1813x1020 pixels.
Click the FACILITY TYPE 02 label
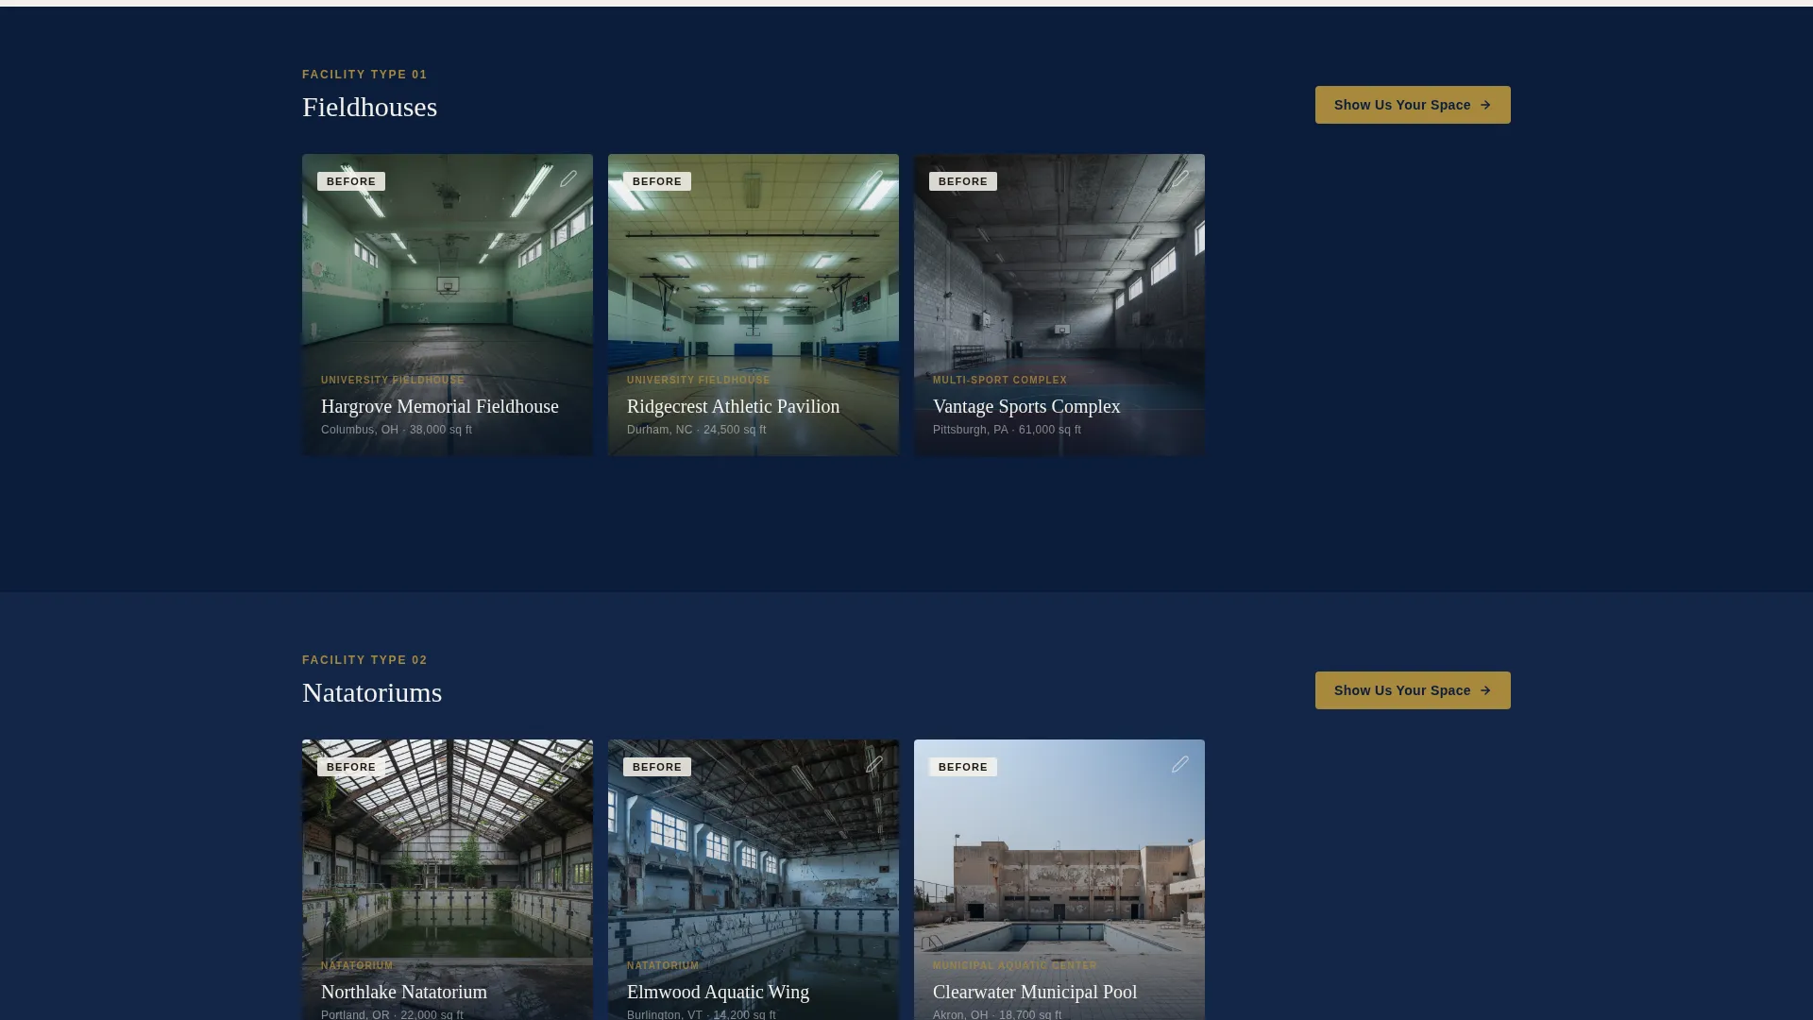click(x=364, y=660)
